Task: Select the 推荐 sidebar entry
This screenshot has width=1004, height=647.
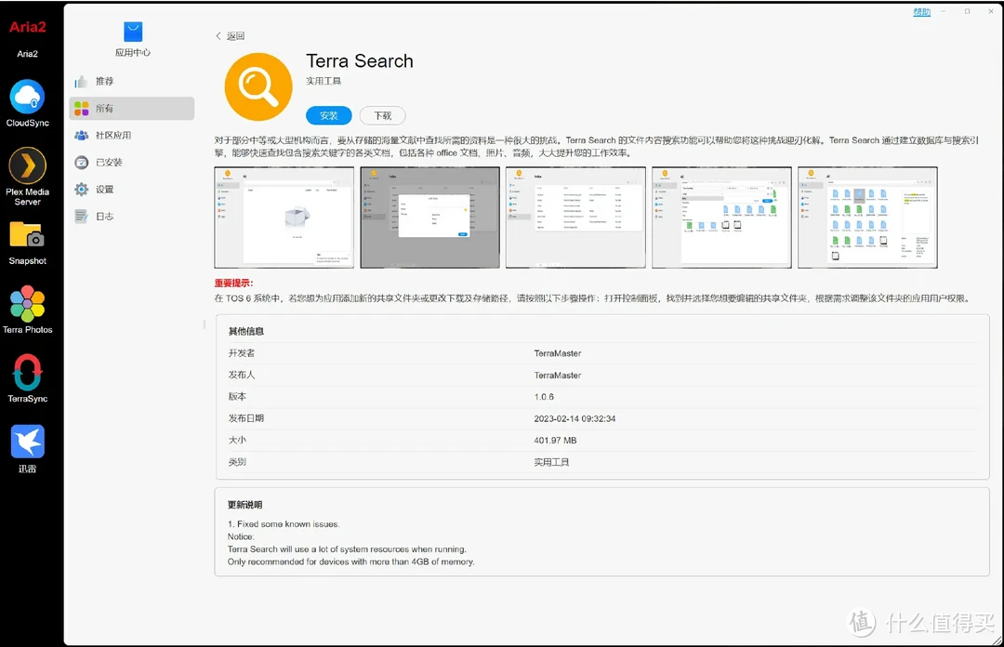Action: pos(131,82)
